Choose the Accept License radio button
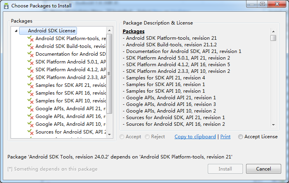Viewport: 289px width, 183px height. [x=240, y=137]
